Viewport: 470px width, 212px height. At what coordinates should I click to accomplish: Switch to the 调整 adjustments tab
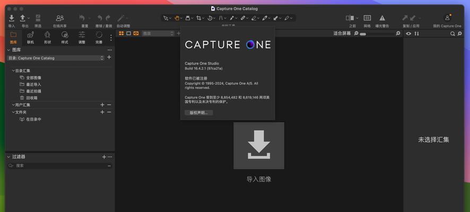82,38
